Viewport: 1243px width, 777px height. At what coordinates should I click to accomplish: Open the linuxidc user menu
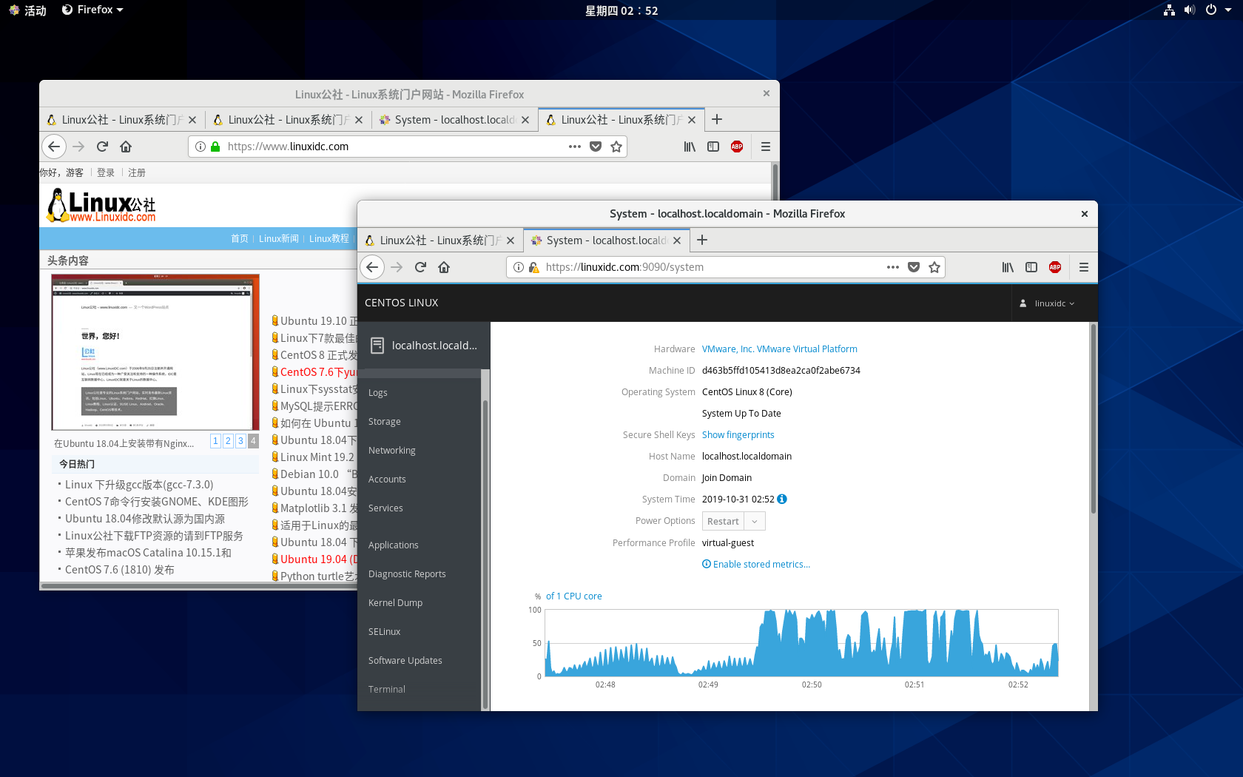pyautogui.click(x=1048, y=303)
